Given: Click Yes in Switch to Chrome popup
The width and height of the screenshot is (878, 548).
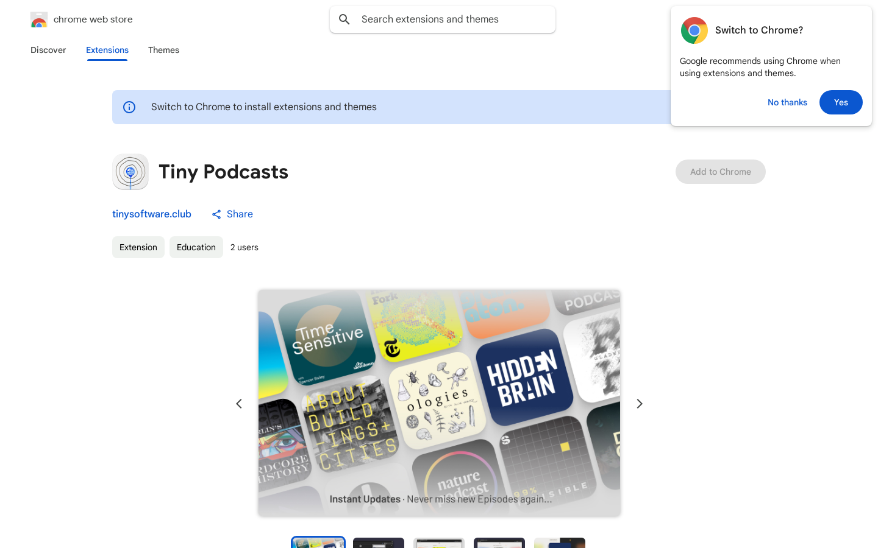Looking at the screenshot, I should tap(841, 102).
